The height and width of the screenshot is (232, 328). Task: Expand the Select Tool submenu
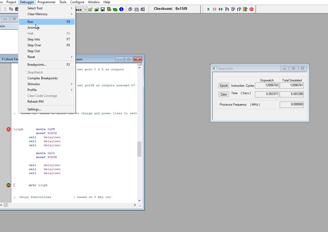pyautogui.click(x=47, y=8)
